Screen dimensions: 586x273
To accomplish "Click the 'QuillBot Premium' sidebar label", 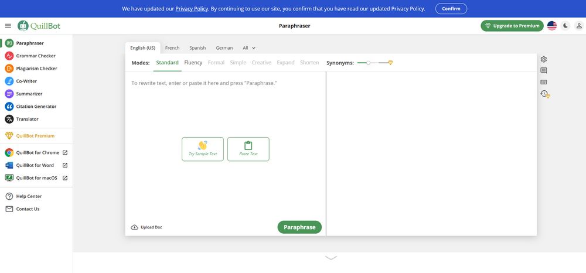I will 35,136.
